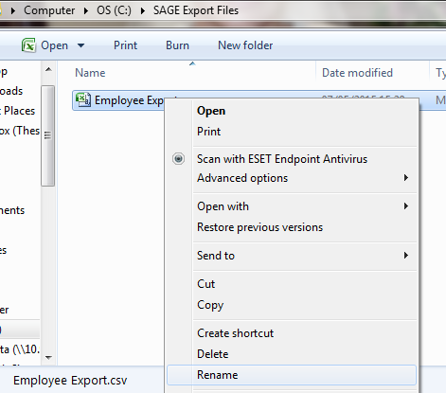Click New folder in the toolbar

[245, 45]
